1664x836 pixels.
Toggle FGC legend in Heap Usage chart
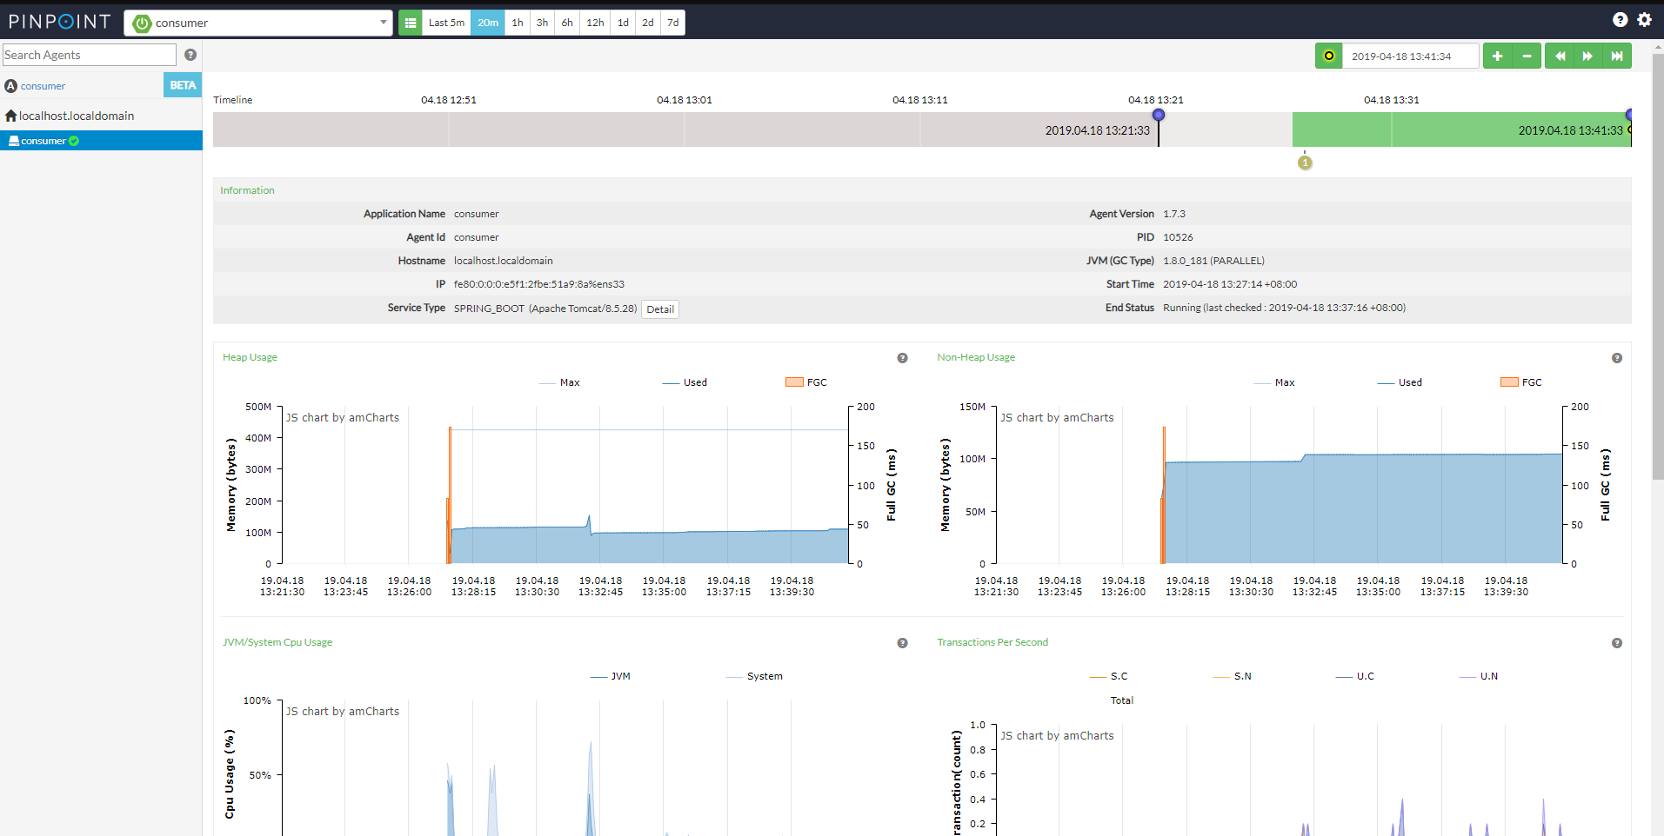[806, 382]
